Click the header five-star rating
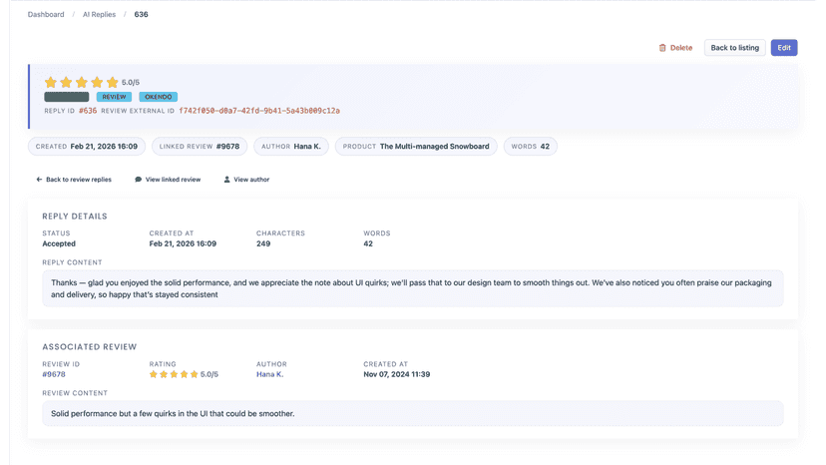This screenshot has height=465, width=826. tap(81, 82)
